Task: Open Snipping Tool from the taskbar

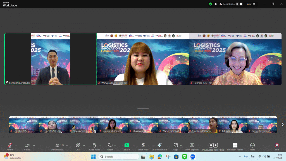Action: [168, 157]
